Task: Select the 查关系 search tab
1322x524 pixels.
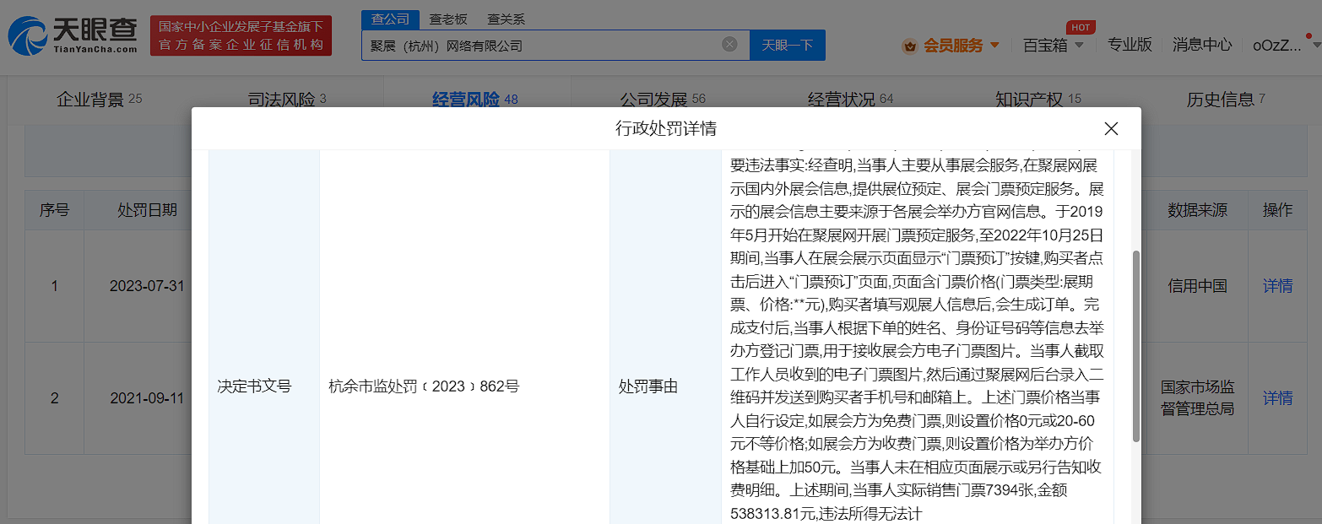Action: point(506,19)
